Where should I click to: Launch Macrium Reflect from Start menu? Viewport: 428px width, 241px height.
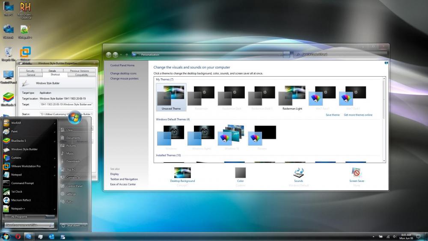[x=21, y=200]
